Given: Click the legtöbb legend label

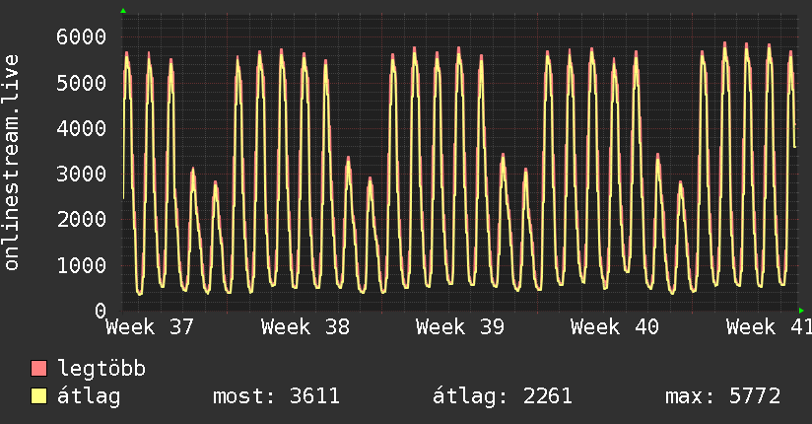Looking at the screenshot, I should pyautogui.click(x=101, y=369).
